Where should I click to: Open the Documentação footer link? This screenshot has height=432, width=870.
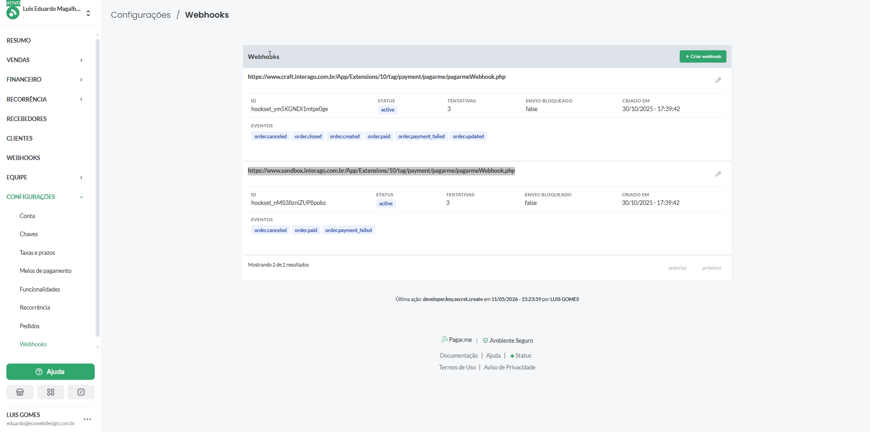(459, 356)
